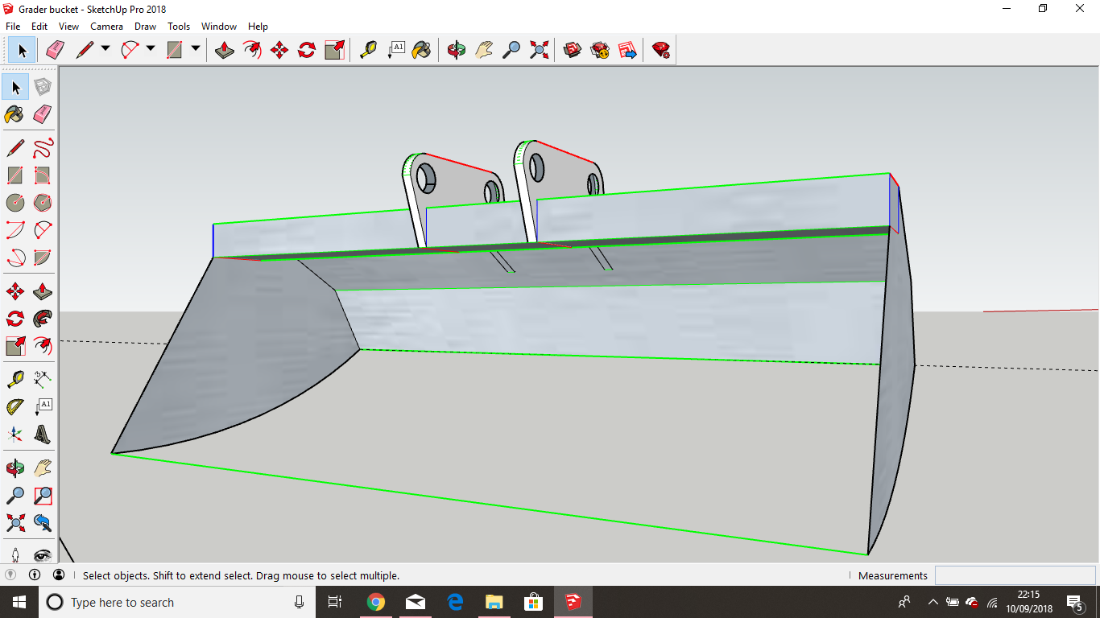Click the Send to LayOut icon

627,50
